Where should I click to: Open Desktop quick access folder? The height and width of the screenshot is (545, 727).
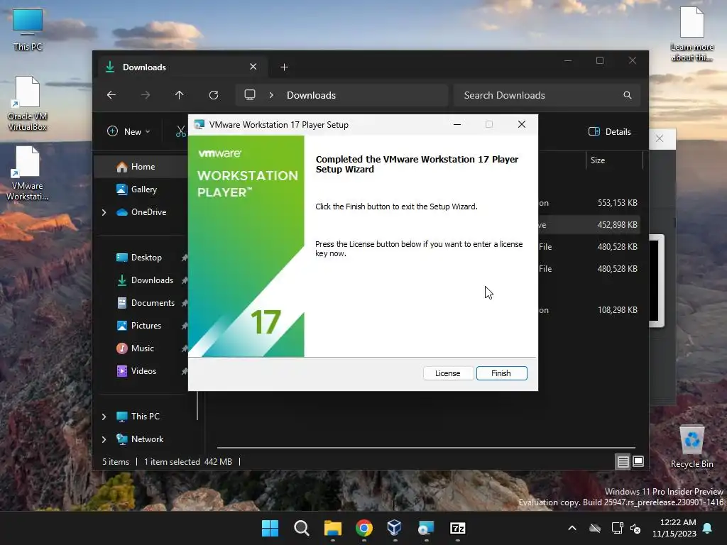(146, 257)
